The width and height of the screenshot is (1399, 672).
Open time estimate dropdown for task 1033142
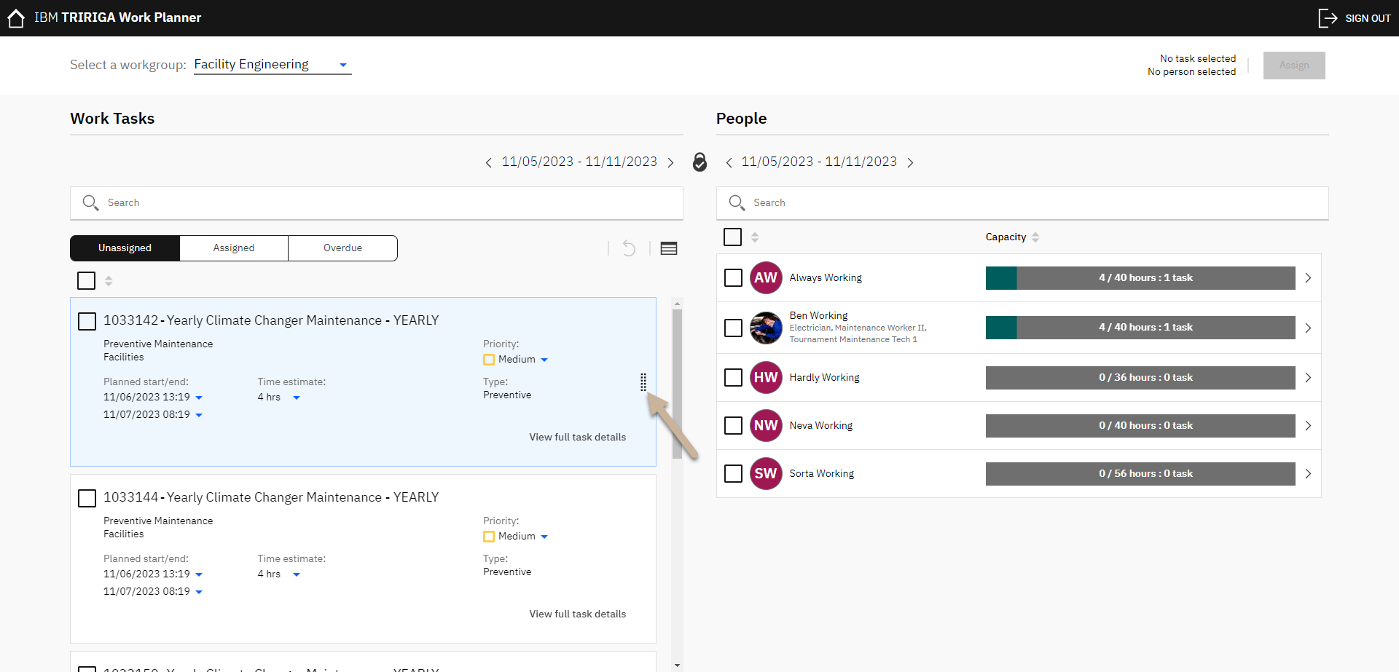coord(297,398)
